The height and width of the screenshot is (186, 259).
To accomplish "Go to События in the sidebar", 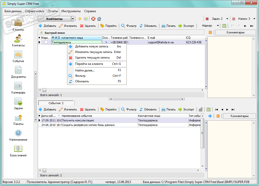I will (x=18, y=57).
